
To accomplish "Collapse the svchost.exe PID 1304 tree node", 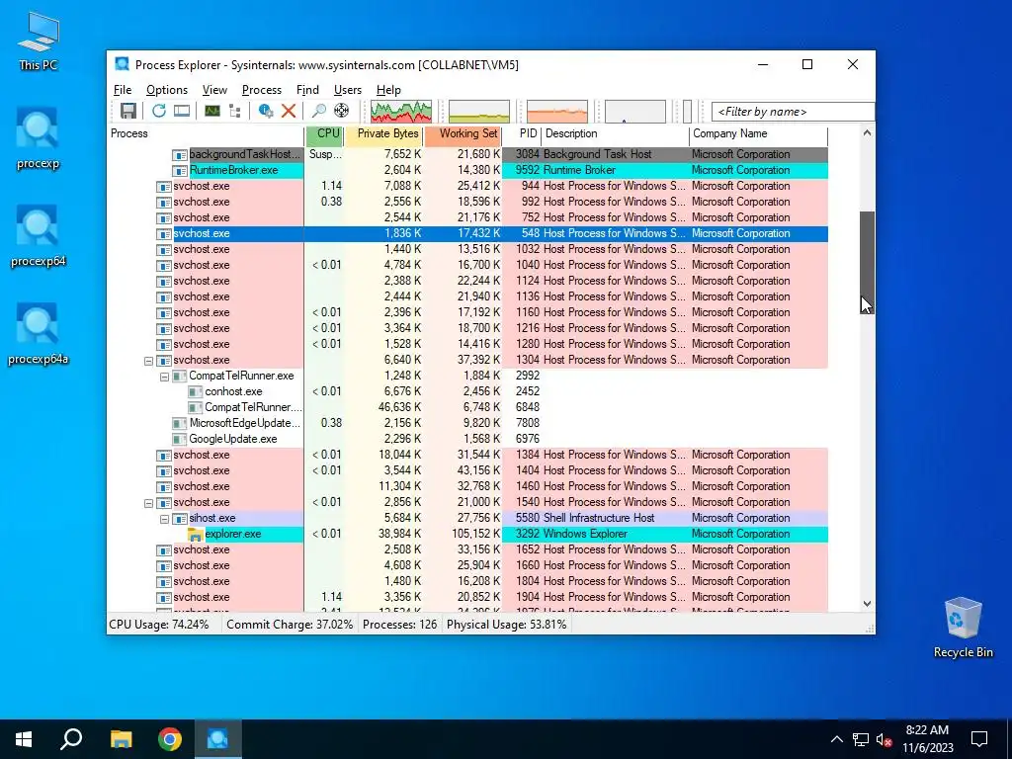I will point(148,361).
